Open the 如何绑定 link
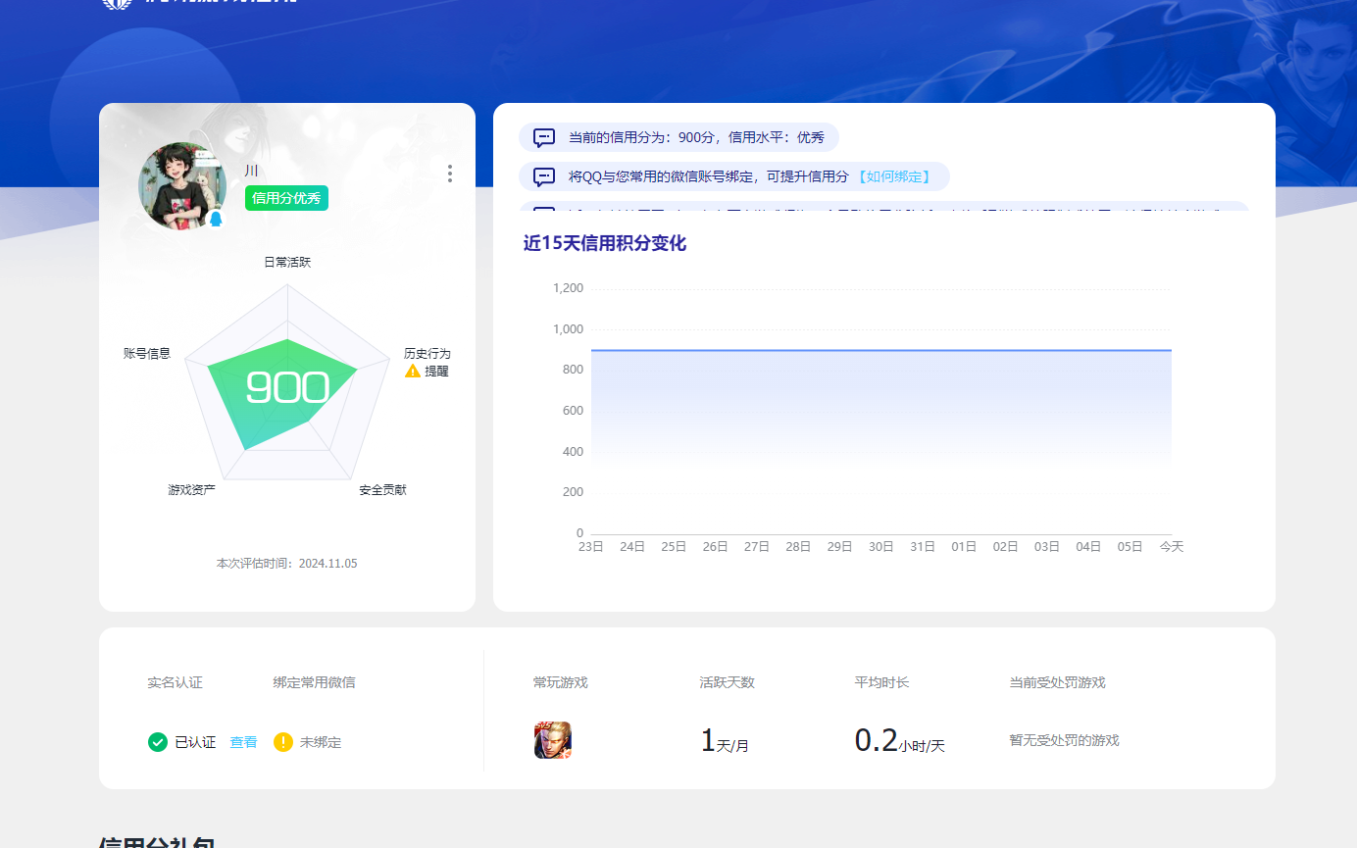1357x848 pixels. [x=893, y=176]
